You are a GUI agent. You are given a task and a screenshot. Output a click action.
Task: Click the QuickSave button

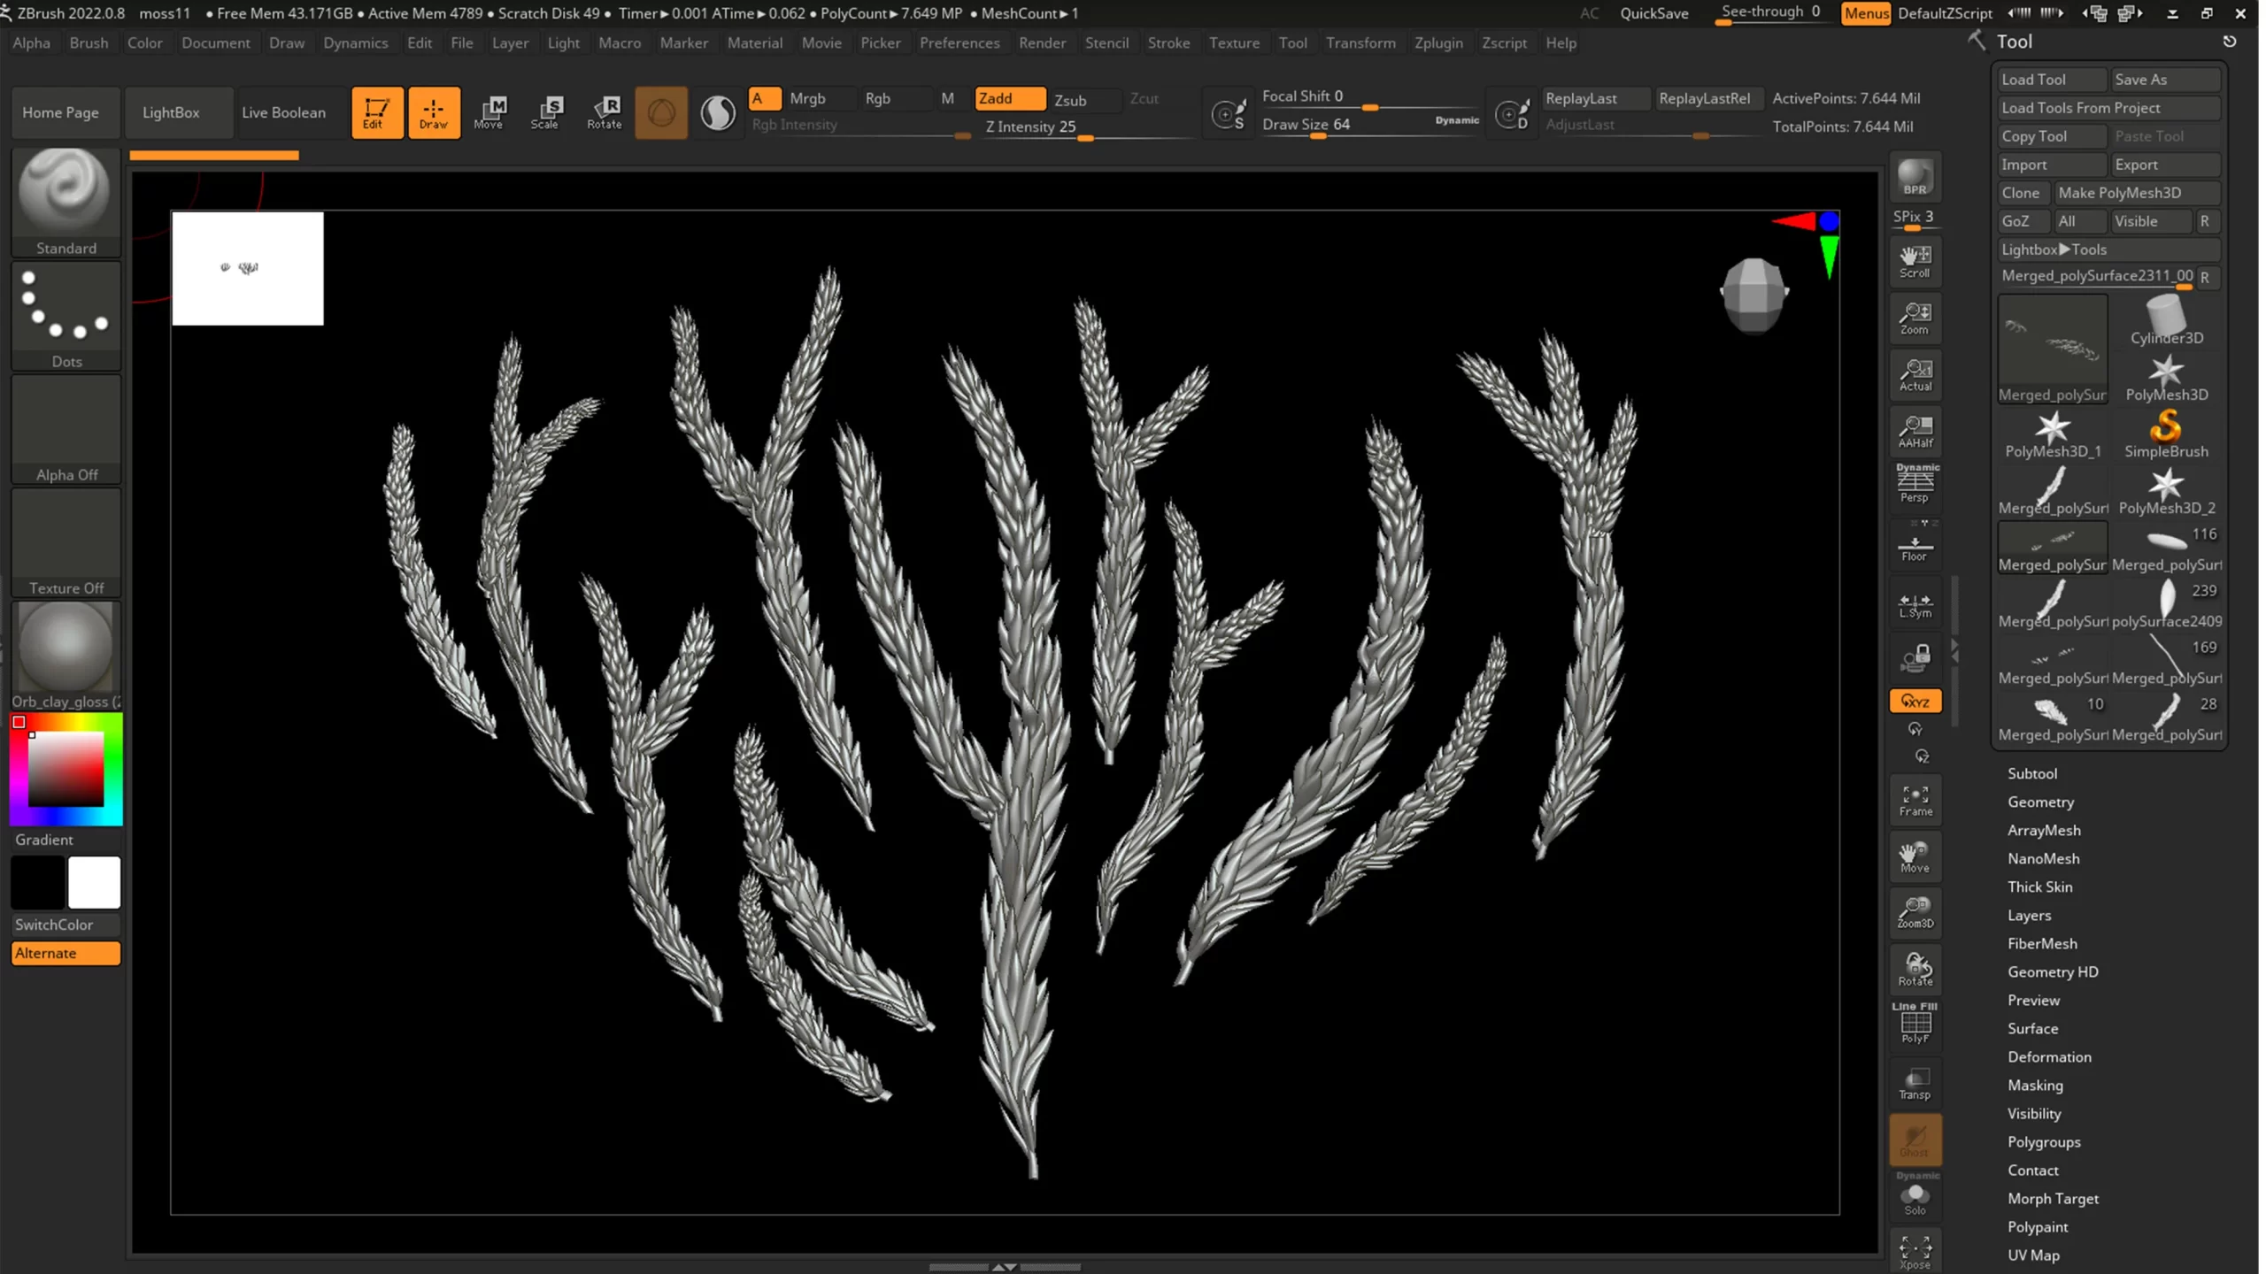[x=1653, y=13]
